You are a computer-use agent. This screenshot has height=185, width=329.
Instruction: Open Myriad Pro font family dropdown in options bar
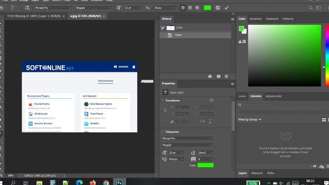coord(54,8)
